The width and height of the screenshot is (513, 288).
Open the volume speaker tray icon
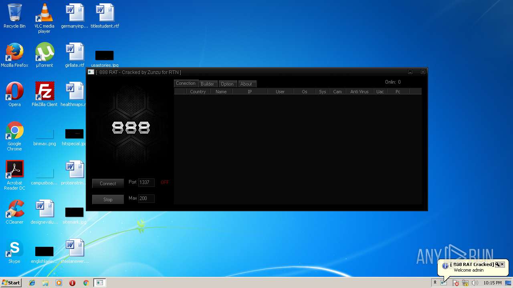tap(475, 283)
